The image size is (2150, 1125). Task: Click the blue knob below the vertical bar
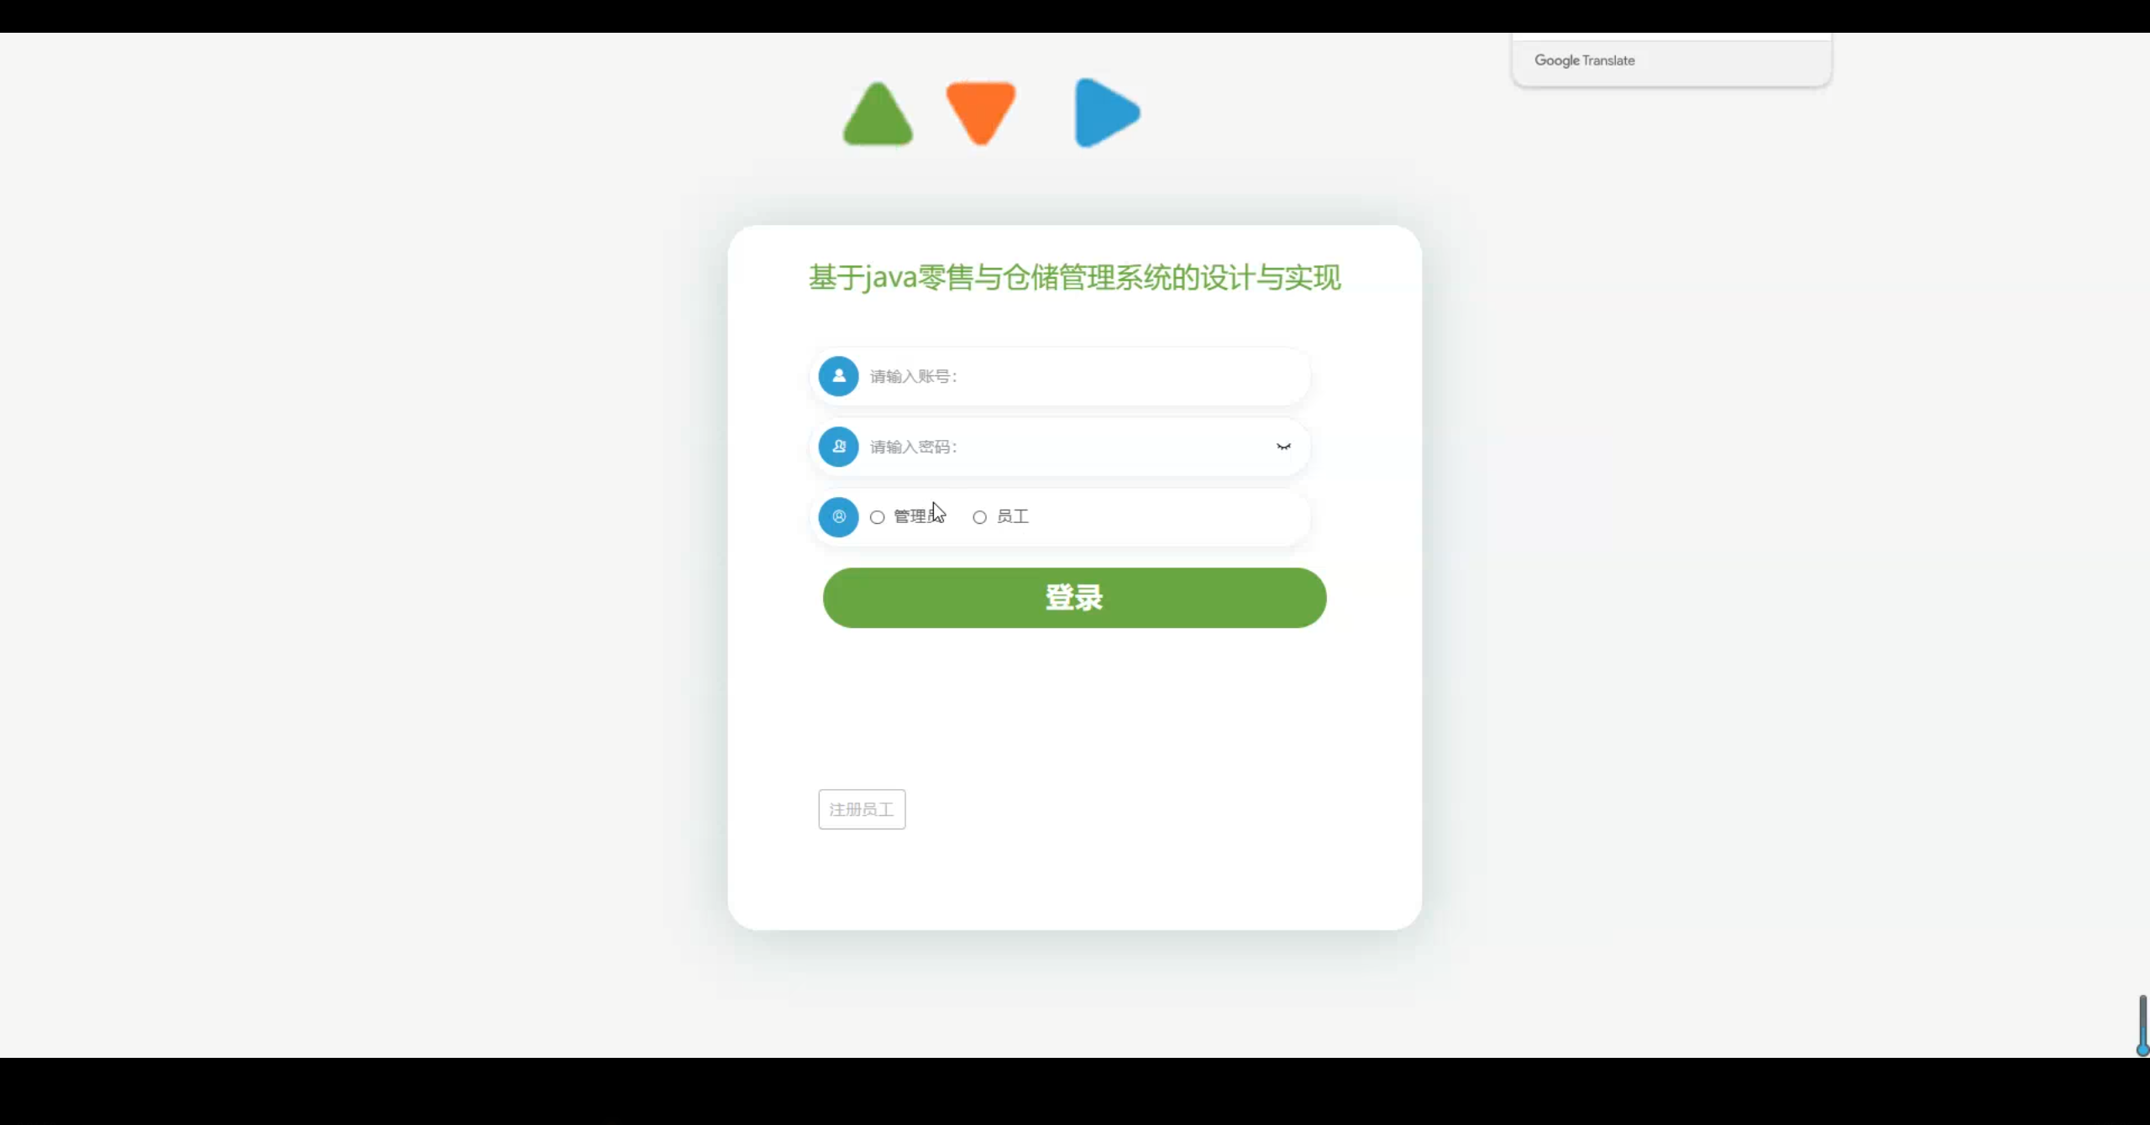pyautogui.click(x=2142, y=1049)
